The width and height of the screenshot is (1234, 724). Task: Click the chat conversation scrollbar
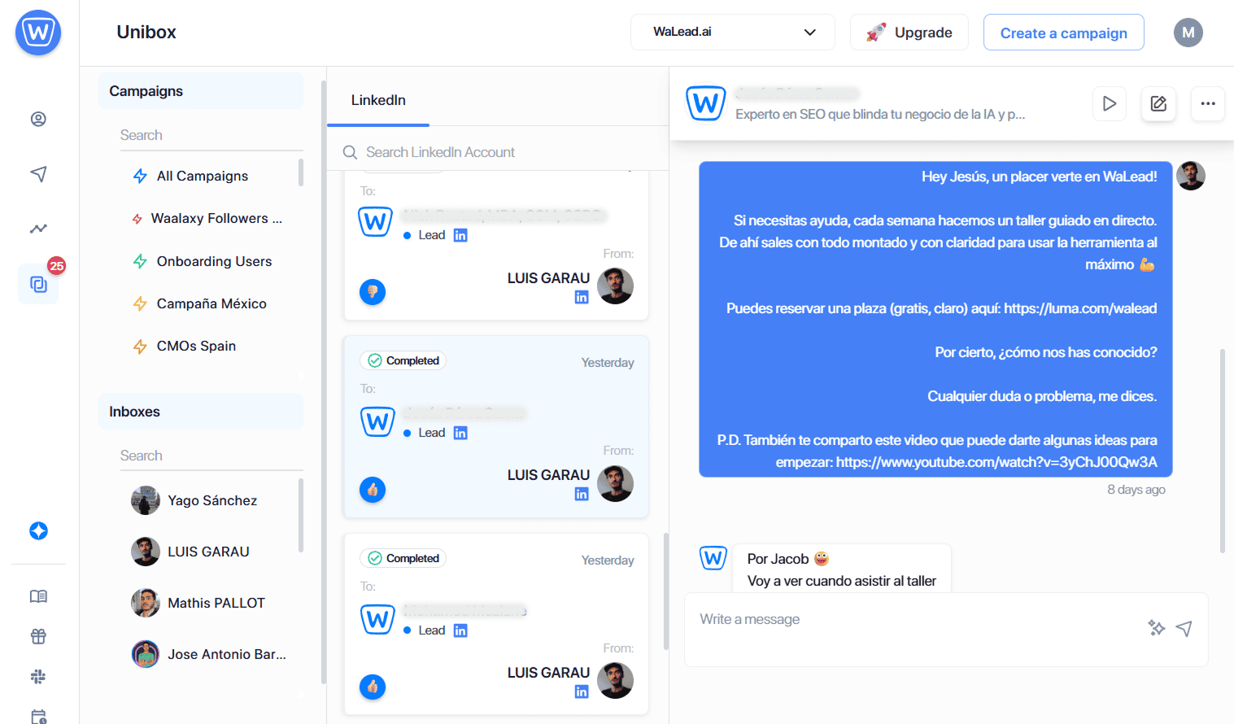point(1222,451)
